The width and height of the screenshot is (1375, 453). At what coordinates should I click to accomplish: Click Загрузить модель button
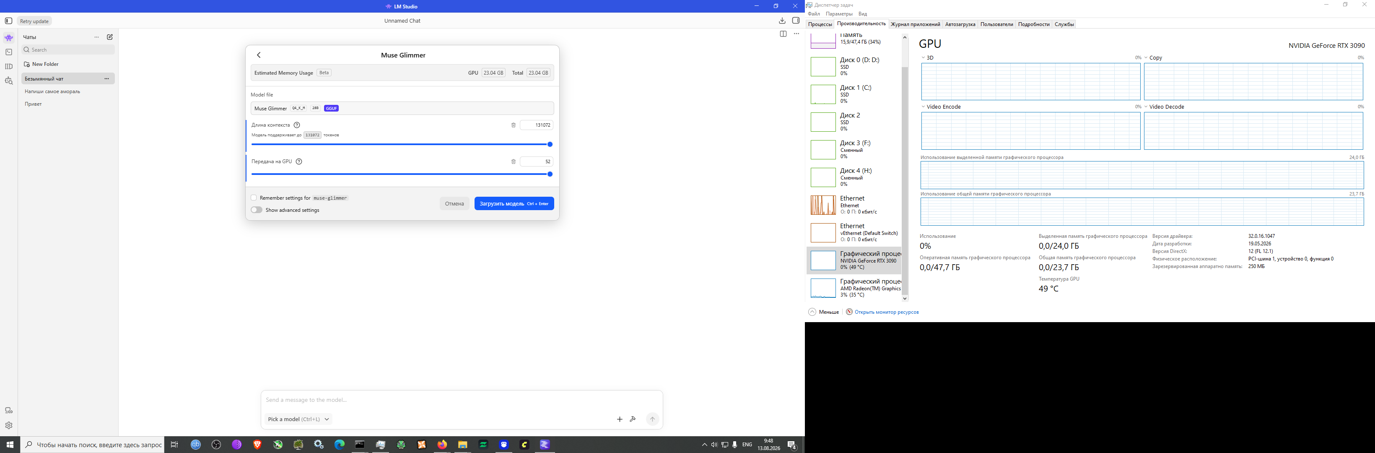pos(514,203)
